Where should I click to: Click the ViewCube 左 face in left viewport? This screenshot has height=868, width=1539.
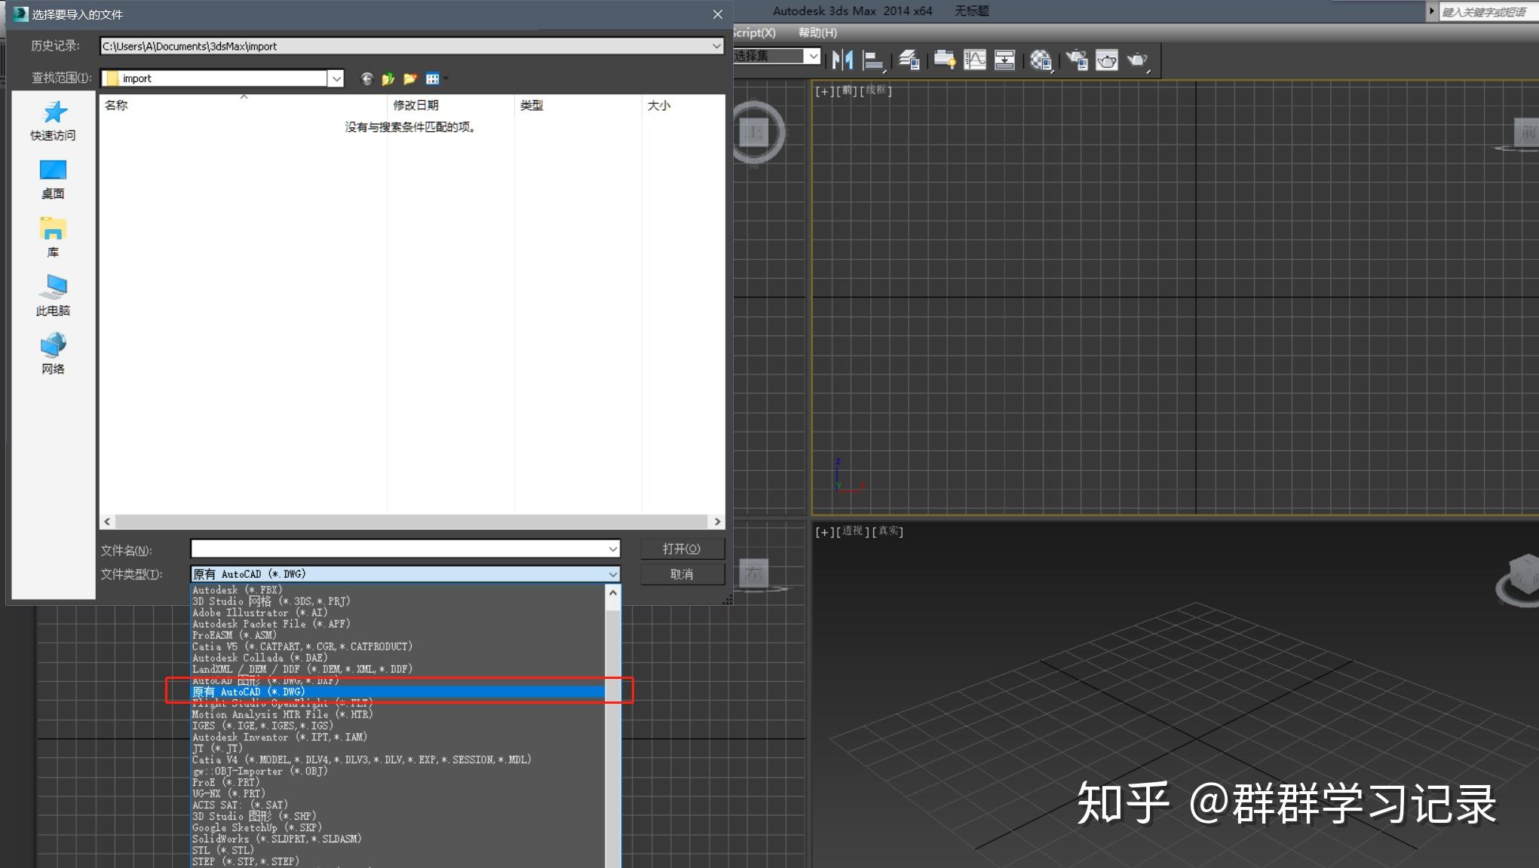point(754,574)
